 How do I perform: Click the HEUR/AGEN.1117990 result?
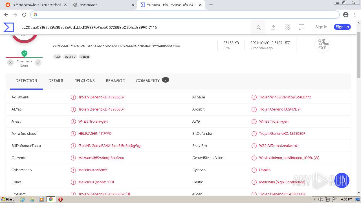tap(95, 134)
